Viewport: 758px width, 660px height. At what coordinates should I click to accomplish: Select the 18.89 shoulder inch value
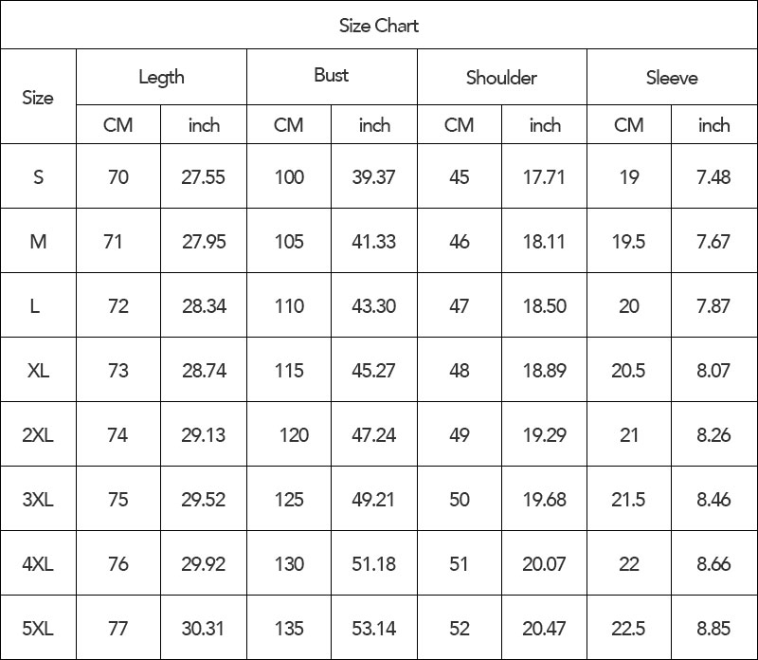coord(544,370)
